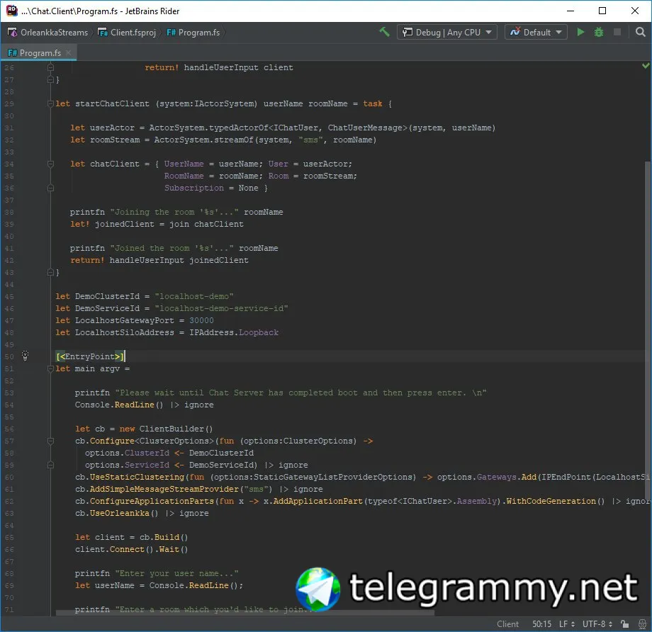The height and width of the screenshot is (632, 652).
Task: Click the build hammer icon
Action: [x=385, y=32]
